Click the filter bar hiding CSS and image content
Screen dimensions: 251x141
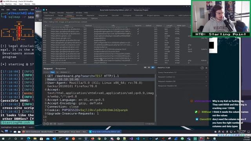pyautogui.click(x=117, y=22)
